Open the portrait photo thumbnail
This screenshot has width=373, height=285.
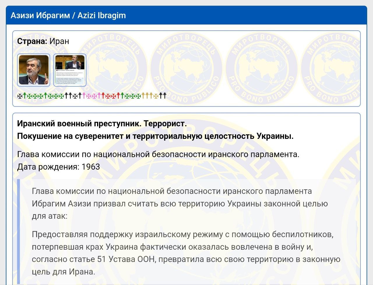(x=34, y=70)
